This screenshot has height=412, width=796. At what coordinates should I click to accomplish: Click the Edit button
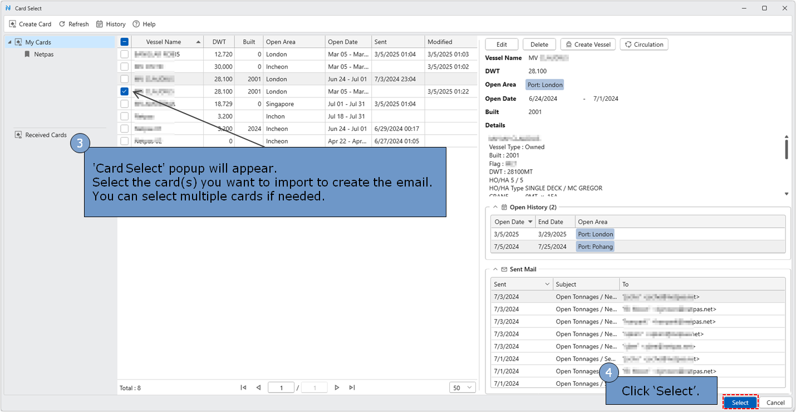tap(502, 45)
